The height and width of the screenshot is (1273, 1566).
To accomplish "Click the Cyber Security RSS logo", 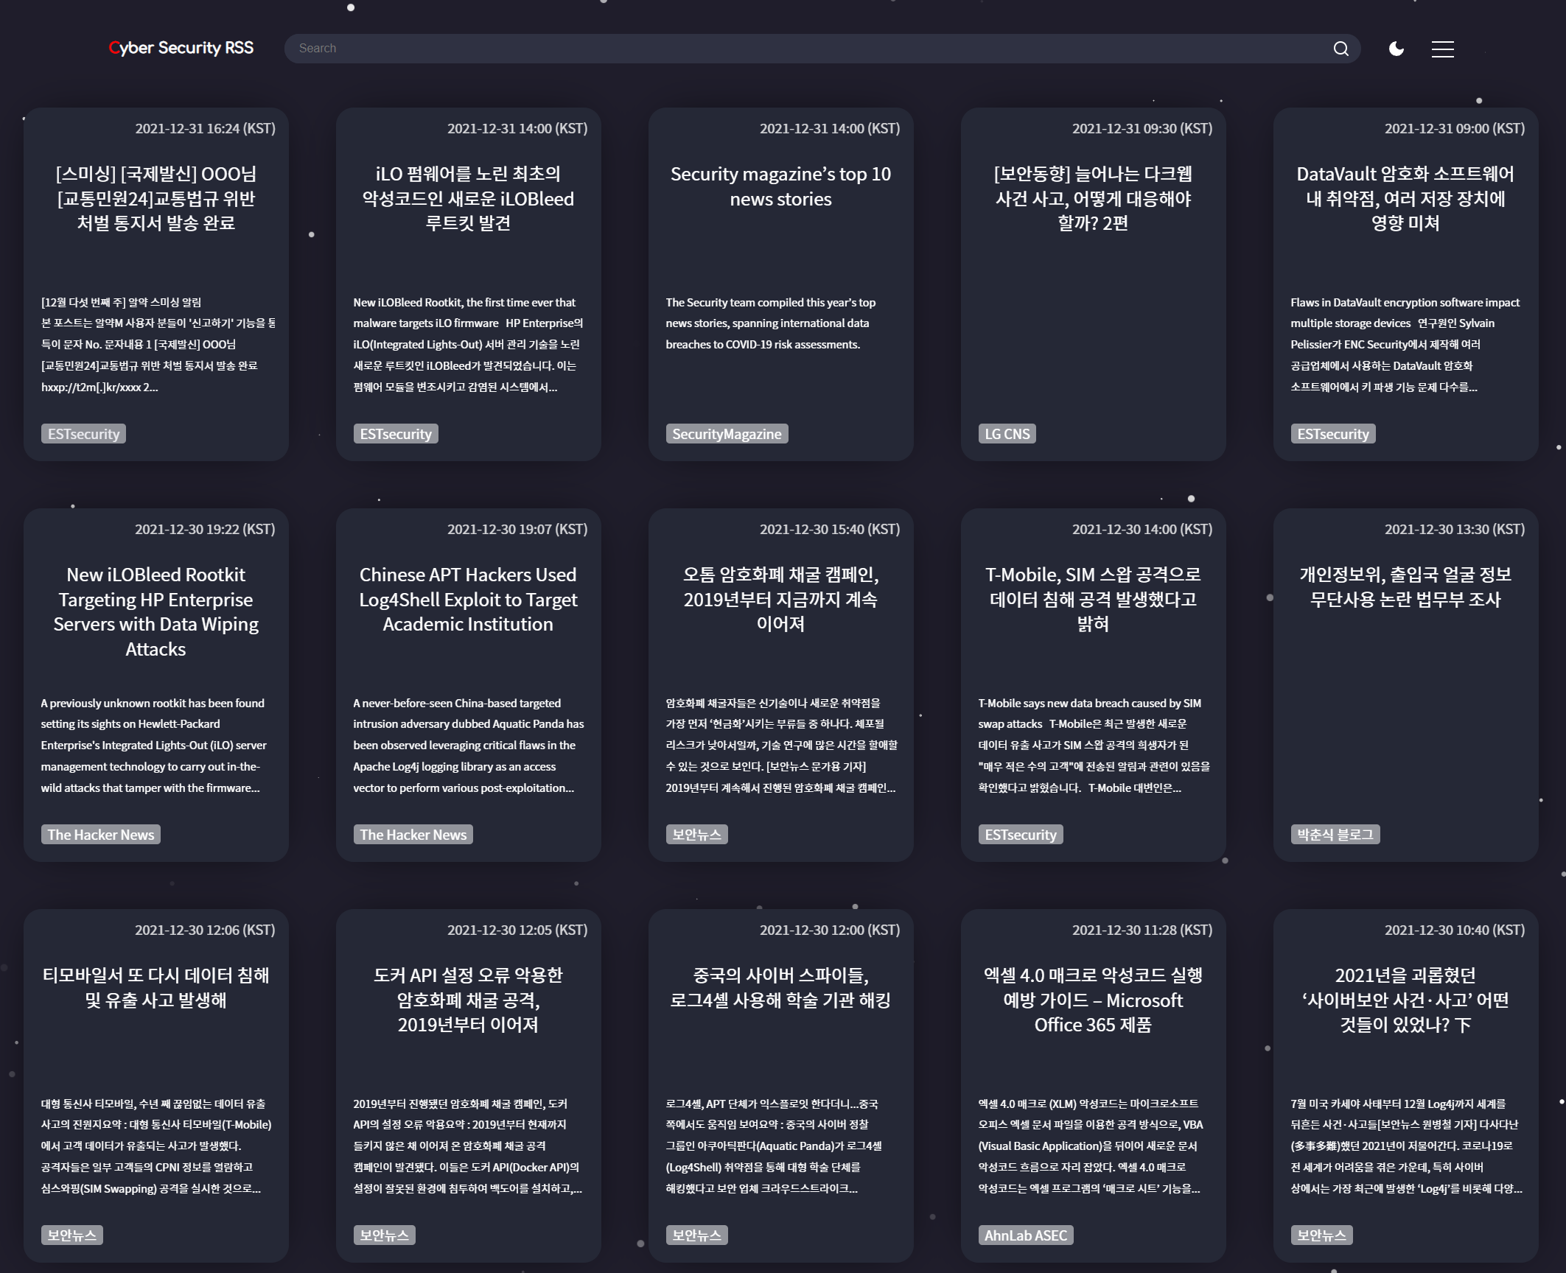I will [x=181, y=48].
